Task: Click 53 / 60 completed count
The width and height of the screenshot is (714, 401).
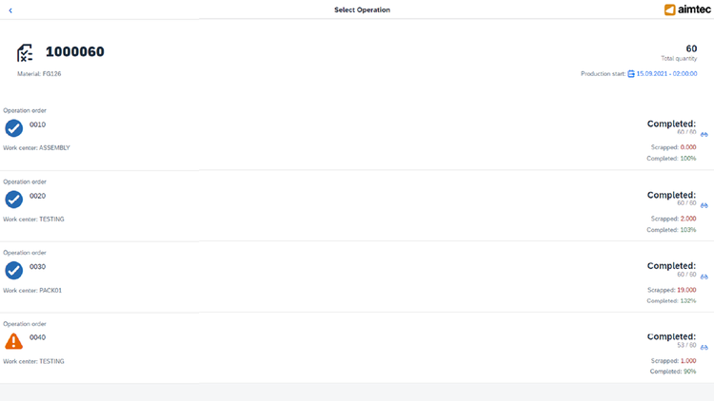Action: [686, 346]
